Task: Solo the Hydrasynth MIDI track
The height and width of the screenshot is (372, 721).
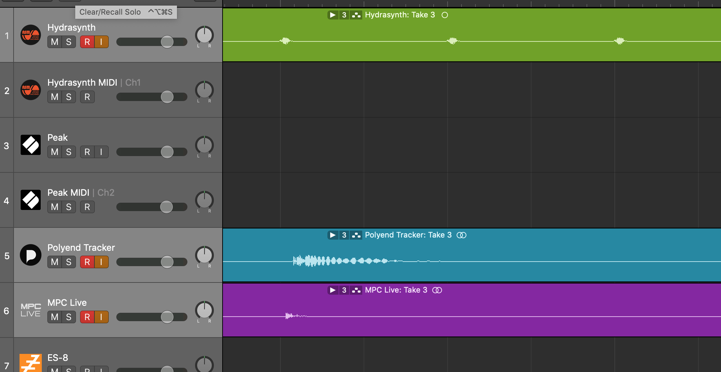Action: pos(69,97)
